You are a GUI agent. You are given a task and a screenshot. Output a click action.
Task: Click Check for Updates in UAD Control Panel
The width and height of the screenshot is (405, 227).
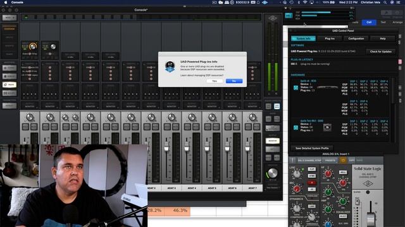(x=380, y=52)
